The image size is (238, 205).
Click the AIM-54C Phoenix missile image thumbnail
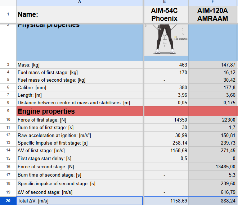166,40
